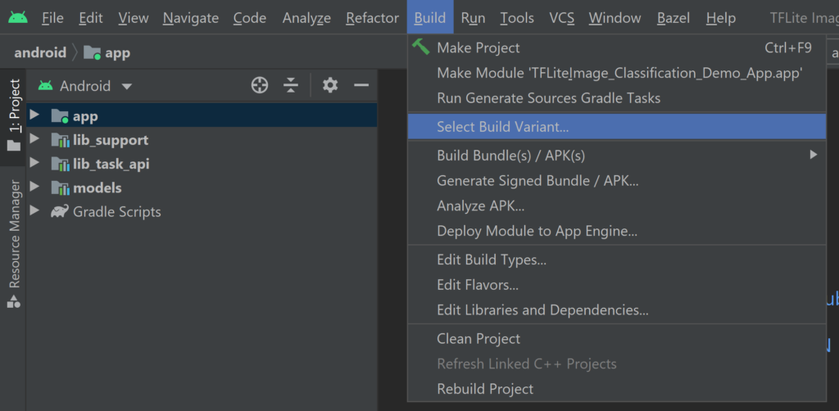The width and height of the screenshot is (839, 411).
Task: Select Build Variant menu entry
Action: click(617, 127)
